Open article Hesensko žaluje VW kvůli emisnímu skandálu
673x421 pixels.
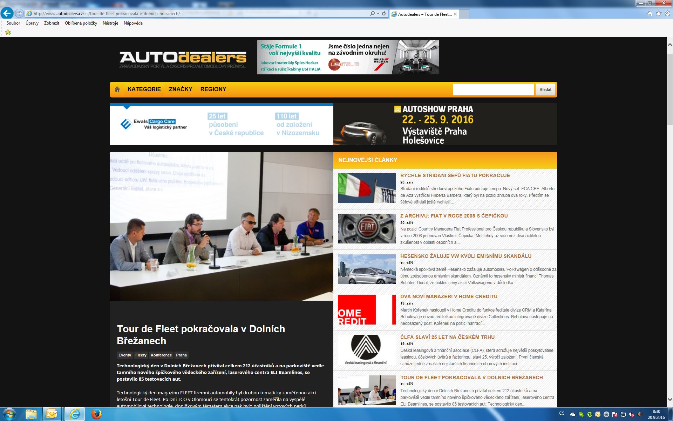466,256
